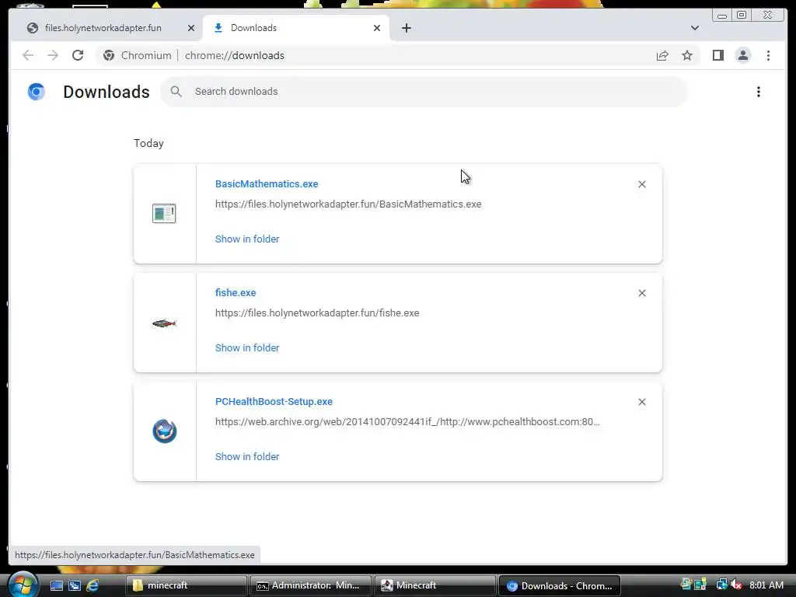Click the muted volume tray icon
The width and height of the screenshot is (796, 597).
[736, 585]
